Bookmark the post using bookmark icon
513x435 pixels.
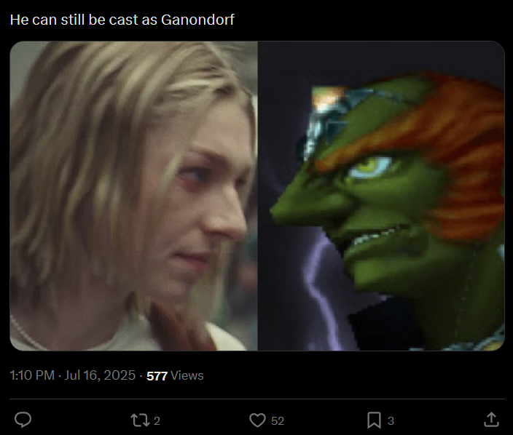[374, 420]
